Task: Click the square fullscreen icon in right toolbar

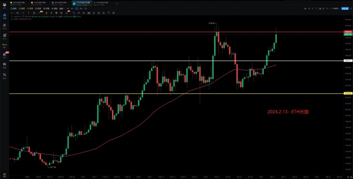Action: coord(316,8)
